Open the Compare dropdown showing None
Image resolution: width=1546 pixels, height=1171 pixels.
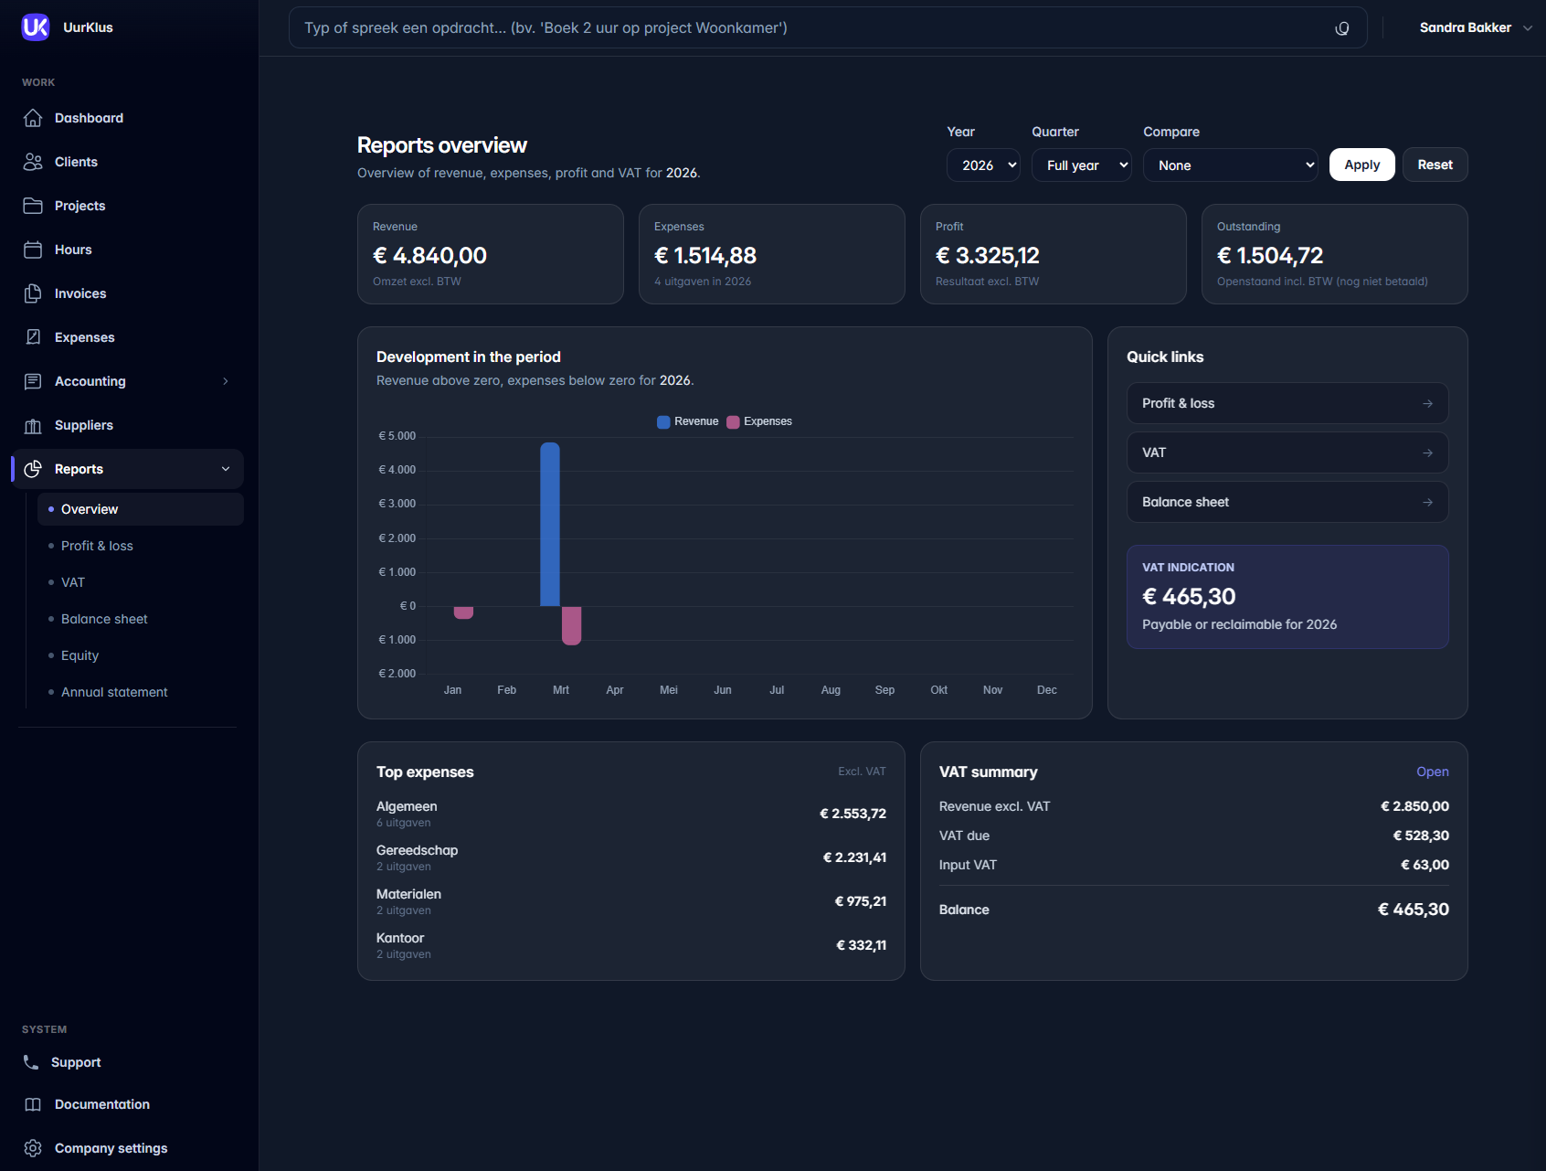(1231, 165)
